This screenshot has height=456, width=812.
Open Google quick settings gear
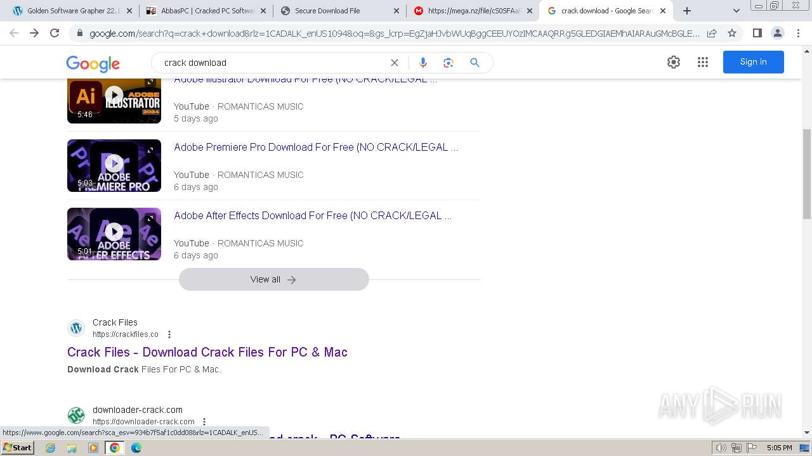point(674,62)
